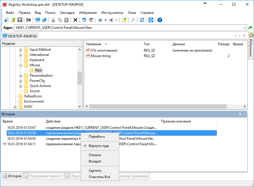Viewport: 254px width, 187px height.
Task: Click the previous tab triangle arrow
Action: (236, 36)
